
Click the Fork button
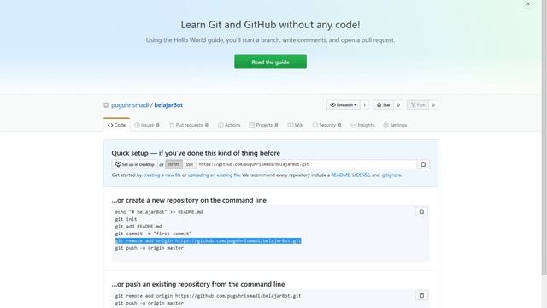418,104
